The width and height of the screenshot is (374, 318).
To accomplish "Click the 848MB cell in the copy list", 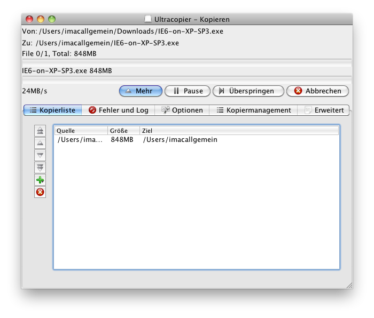I will [x=122, y=140].
